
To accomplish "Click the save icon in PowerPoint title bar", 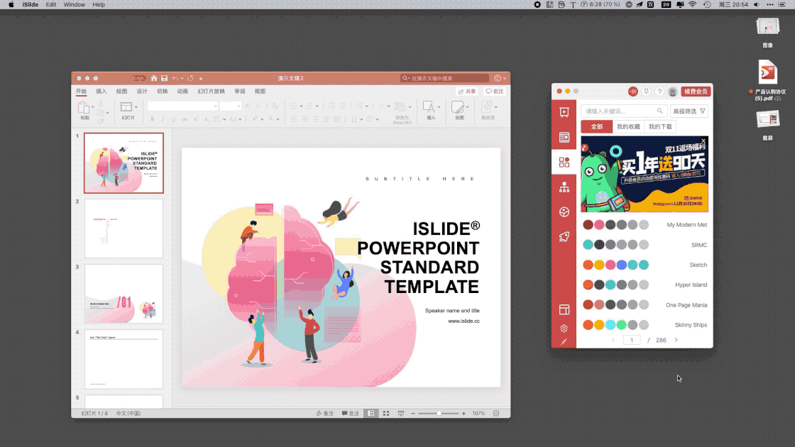I will (164, 78).
